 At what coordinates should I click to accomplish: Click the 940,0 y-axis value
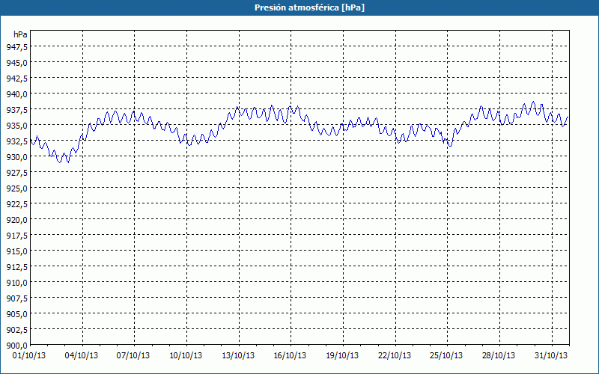coord(16,94)
